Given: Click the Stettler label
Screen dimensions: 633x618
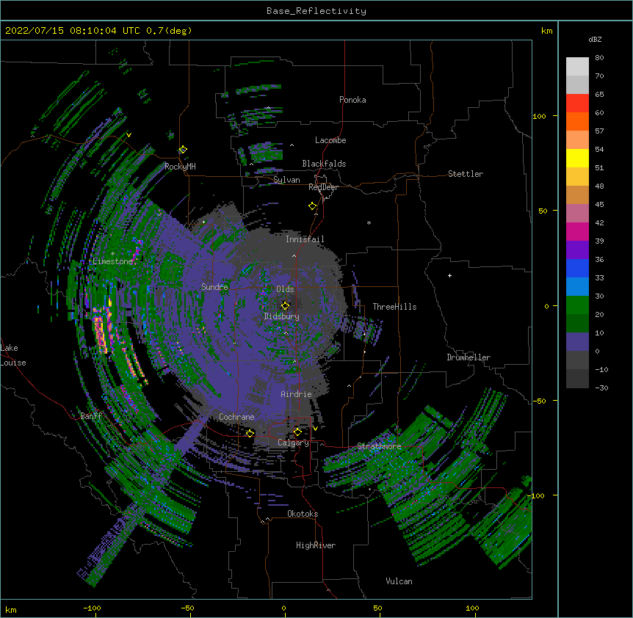Looking at the screenshot, I should click(466, 174).
